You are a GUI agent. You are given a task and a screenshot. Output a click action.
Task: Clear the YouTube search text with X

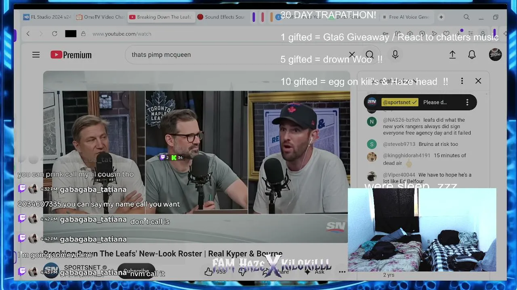coord(352,55)
